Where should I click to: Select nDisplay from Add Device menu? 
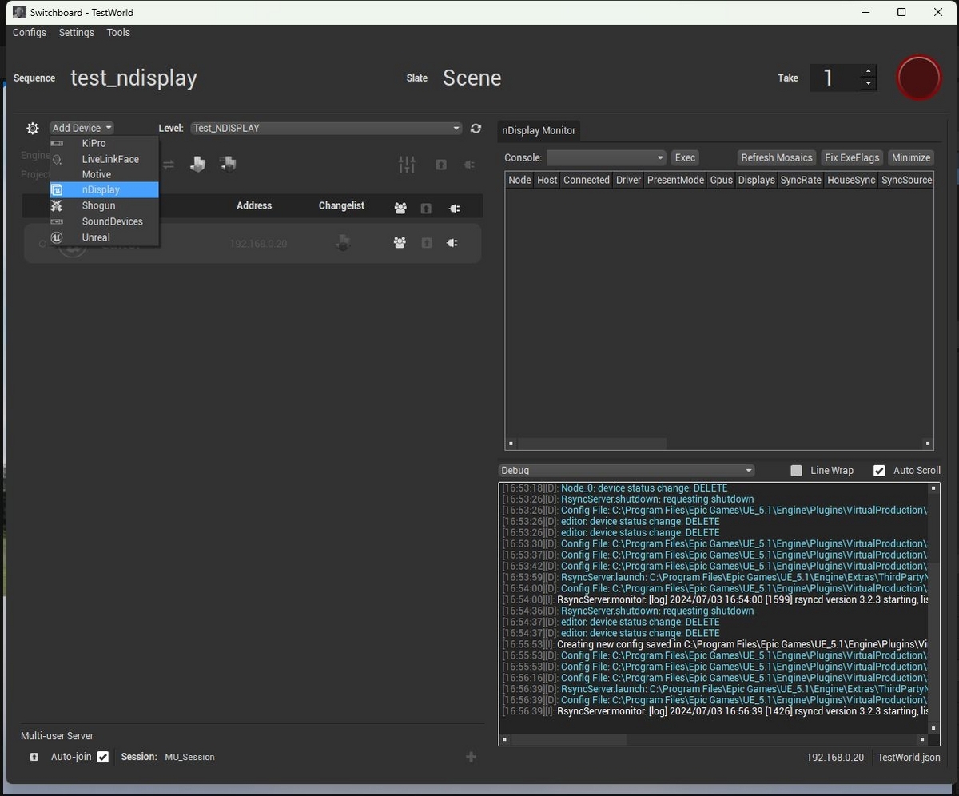[105, 190]
